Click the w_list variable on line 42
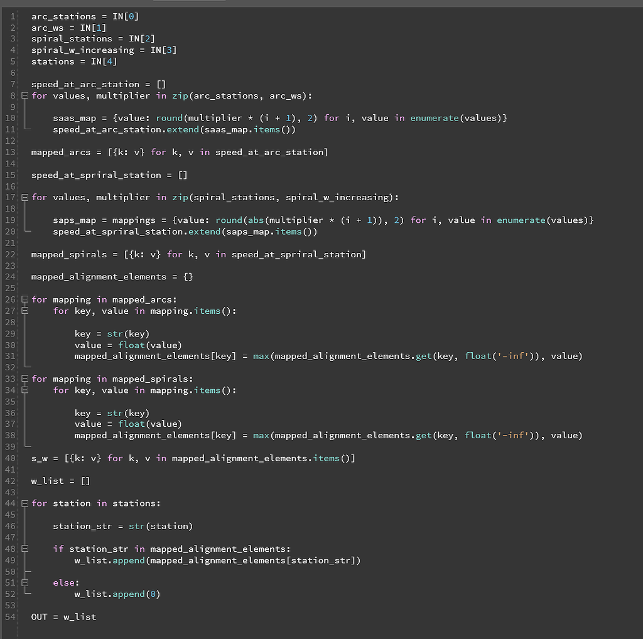 pos(46,481)
